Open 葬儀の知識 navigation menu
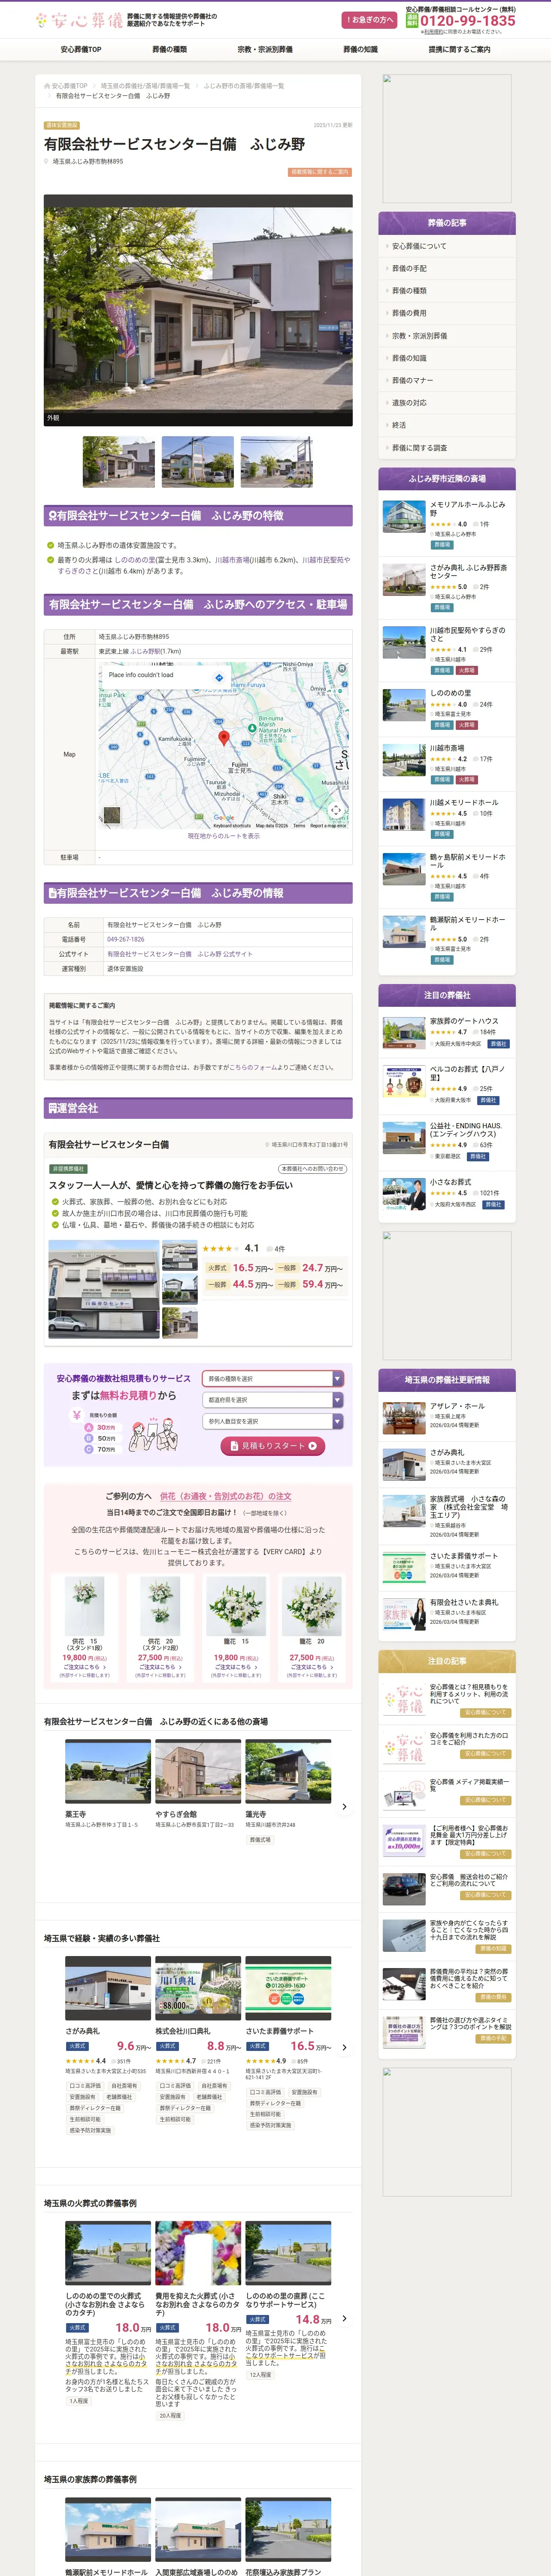 [360, 49]
